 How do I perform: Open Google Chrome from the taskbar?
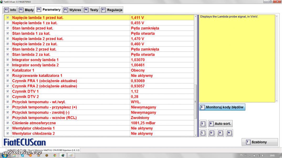pyautogui.click(x=55, y=155)
